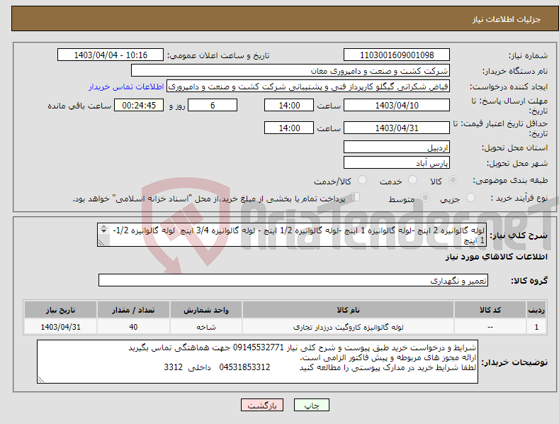This screenshot has width=559, height=424.
Task: Select the کالا radio button
Action: pos(453,180)
